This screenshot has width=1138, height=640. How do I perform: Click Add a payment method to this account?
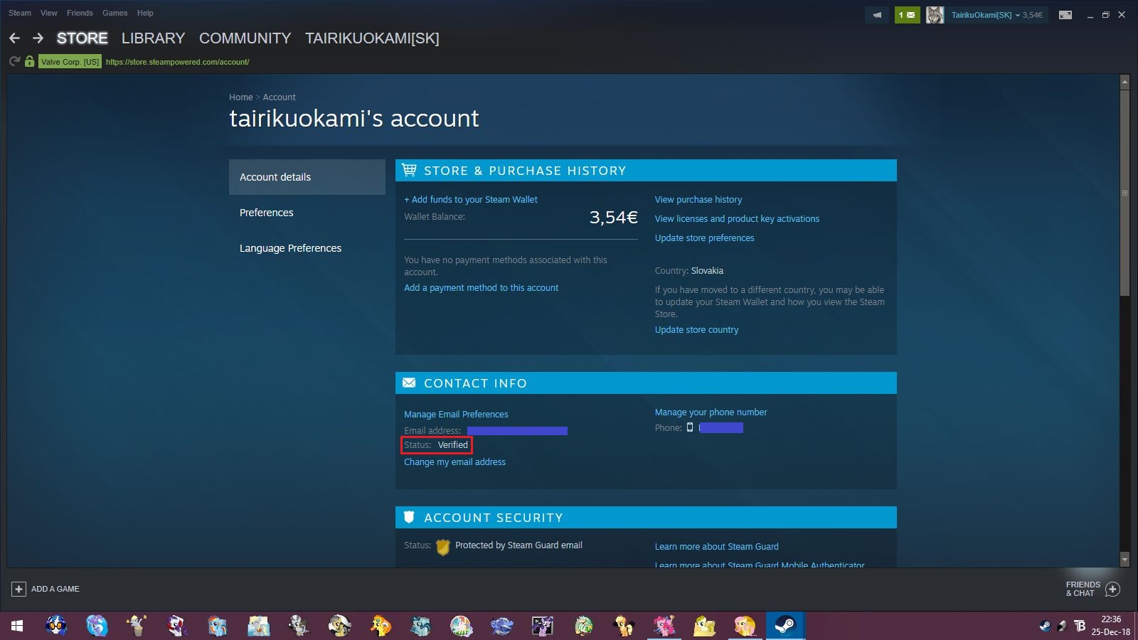coord(481,288)
